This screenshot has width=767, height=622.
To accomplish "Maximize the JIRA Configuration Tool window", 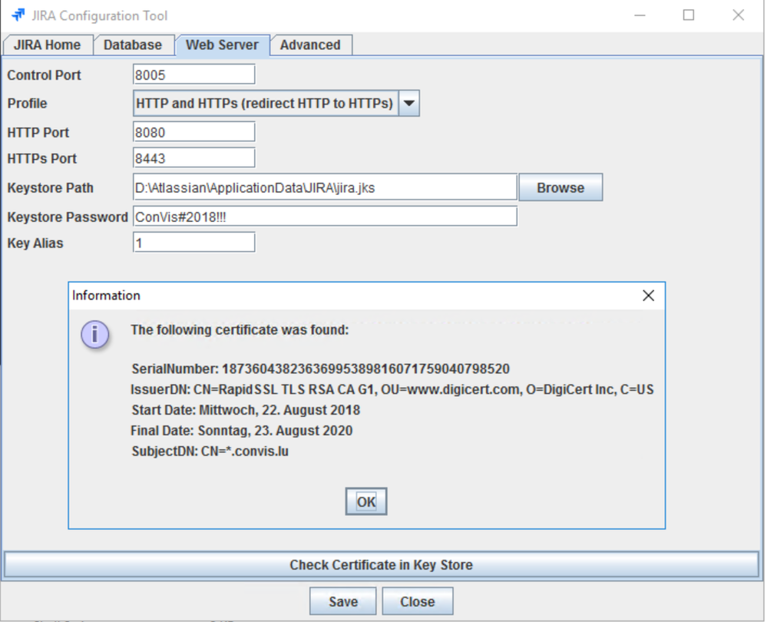I will [688, 15].
